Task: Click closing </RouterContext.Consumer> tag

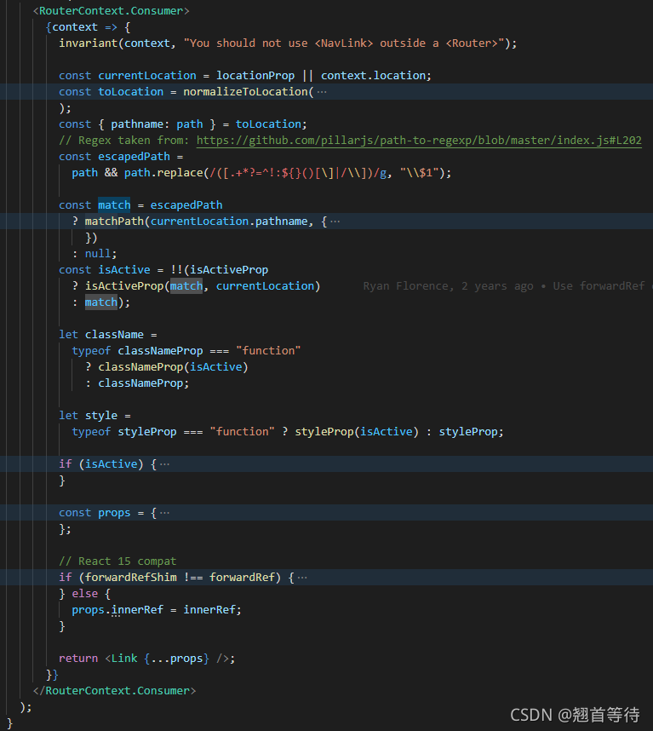Action: pos(114,690)
